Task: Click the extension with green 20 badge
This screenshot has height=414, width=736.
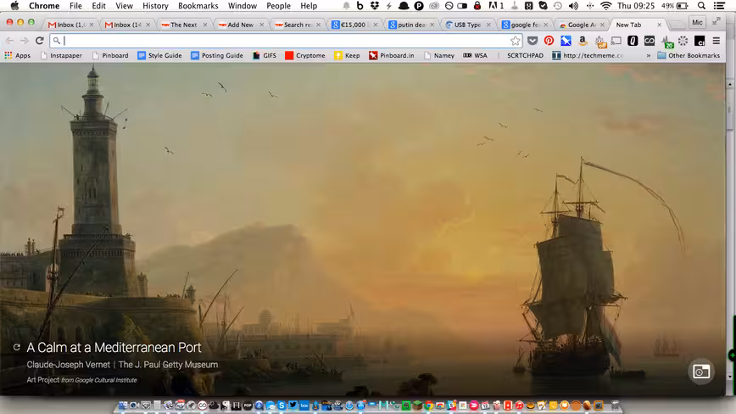Action: (666, 42)
